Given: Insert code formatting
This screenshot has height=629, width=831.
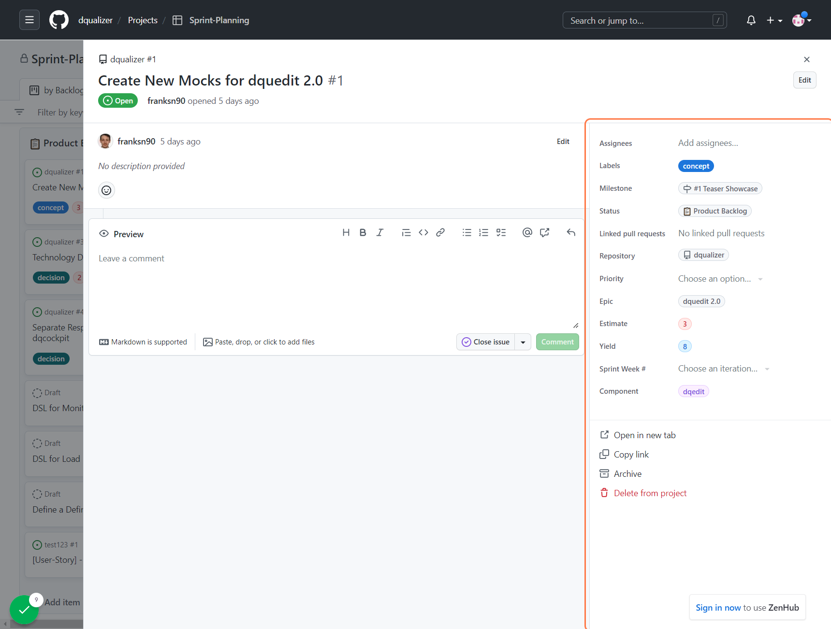Looking at the screenshot, I should [x=423, y=233].
